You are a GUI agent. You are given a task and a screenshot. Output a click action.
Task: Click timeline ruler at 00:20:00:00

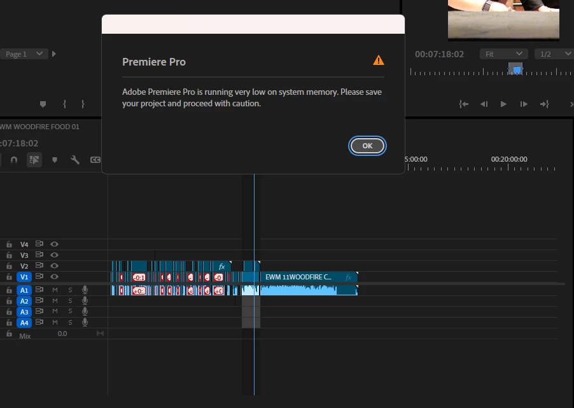(509, 159)
